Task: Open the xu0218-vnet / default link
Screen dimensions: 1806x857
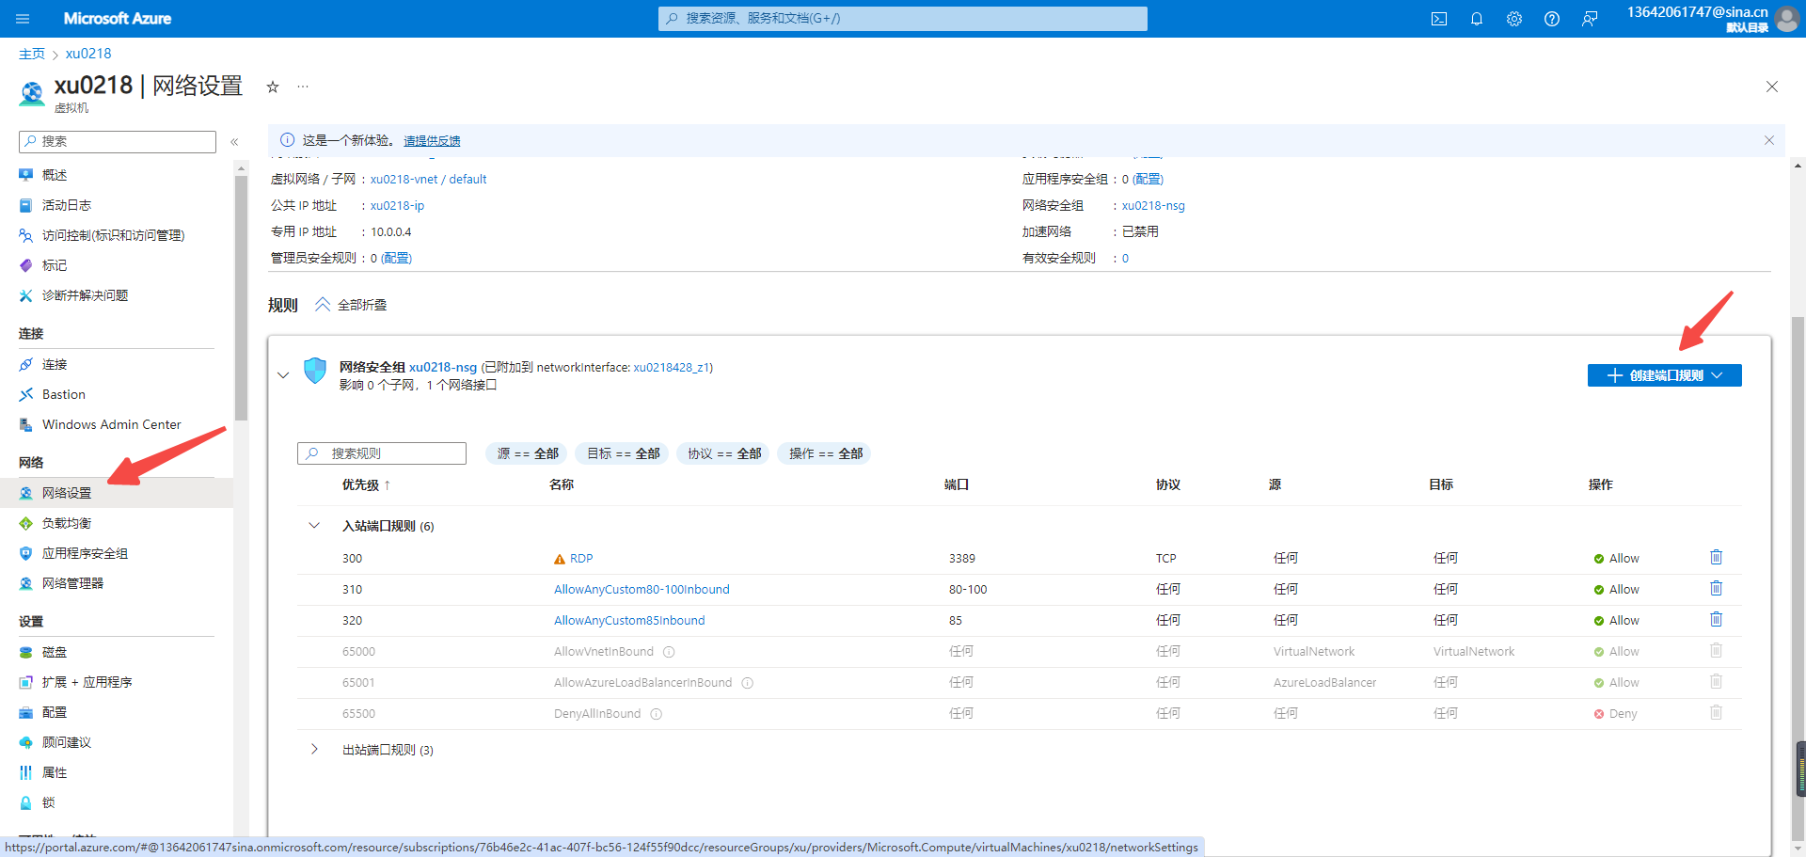Action: pos(428,179)
